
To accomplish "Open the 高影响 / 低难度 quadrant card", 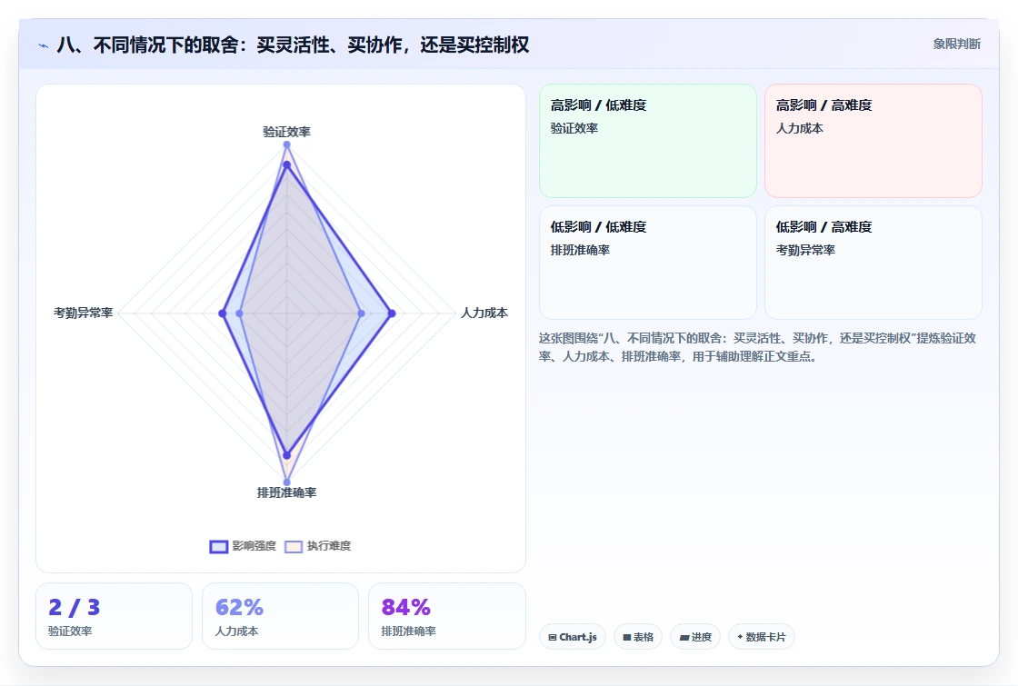I will [648, 140].
